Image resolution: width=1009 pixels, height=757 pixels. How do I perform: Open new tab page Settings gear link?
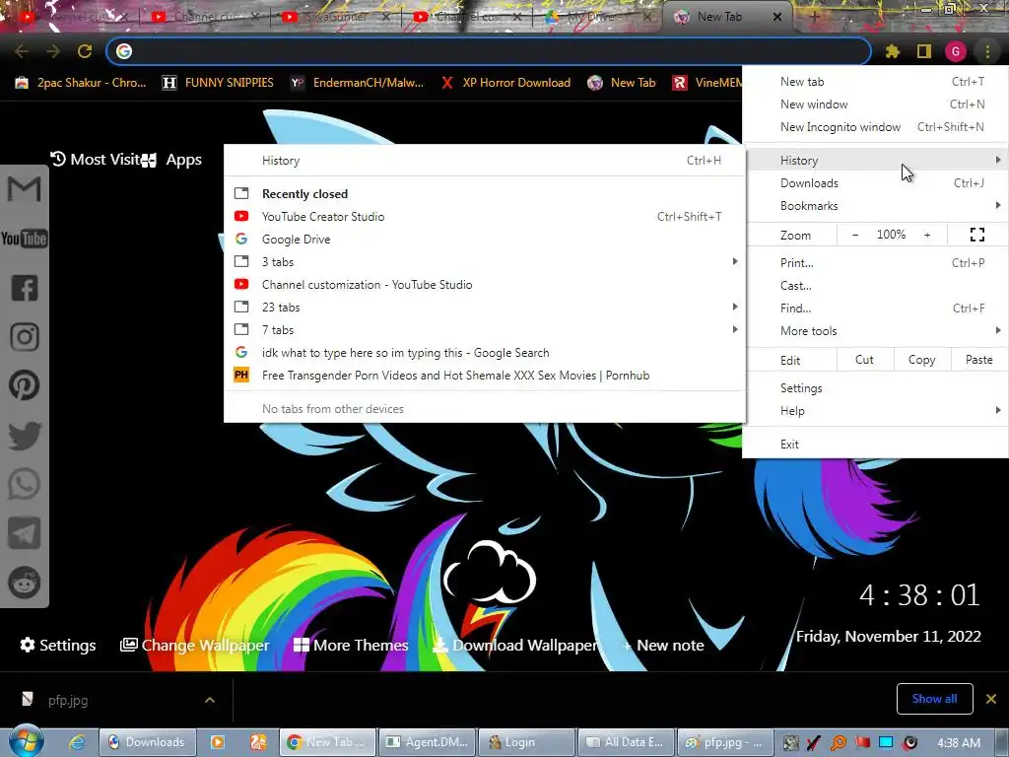(58, 645)
